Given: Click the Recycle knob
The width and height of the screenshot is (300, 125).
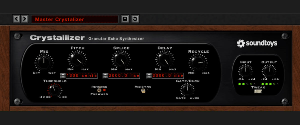Looking at the screenshot, I should (x=198, y=62).
